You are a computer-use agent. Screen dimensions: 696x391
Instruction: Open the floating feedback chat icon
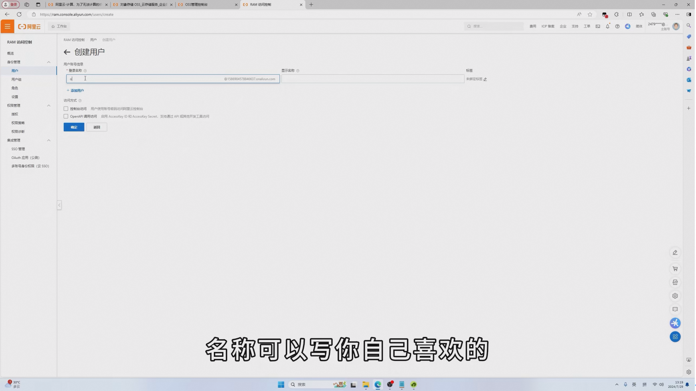[675, 310]
